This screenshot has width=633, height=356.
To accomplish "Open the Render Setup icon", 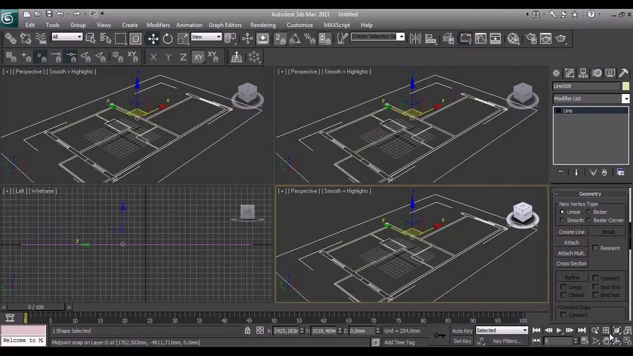I will click(531, 38).
